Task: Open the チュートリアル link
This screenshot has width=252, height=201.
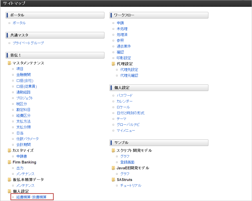Action: (131, 186)
